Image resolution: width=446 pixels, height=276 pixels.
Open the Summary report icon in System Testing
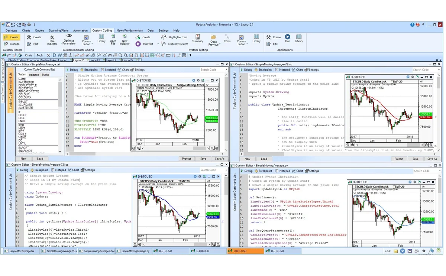(x=198, y=37)
